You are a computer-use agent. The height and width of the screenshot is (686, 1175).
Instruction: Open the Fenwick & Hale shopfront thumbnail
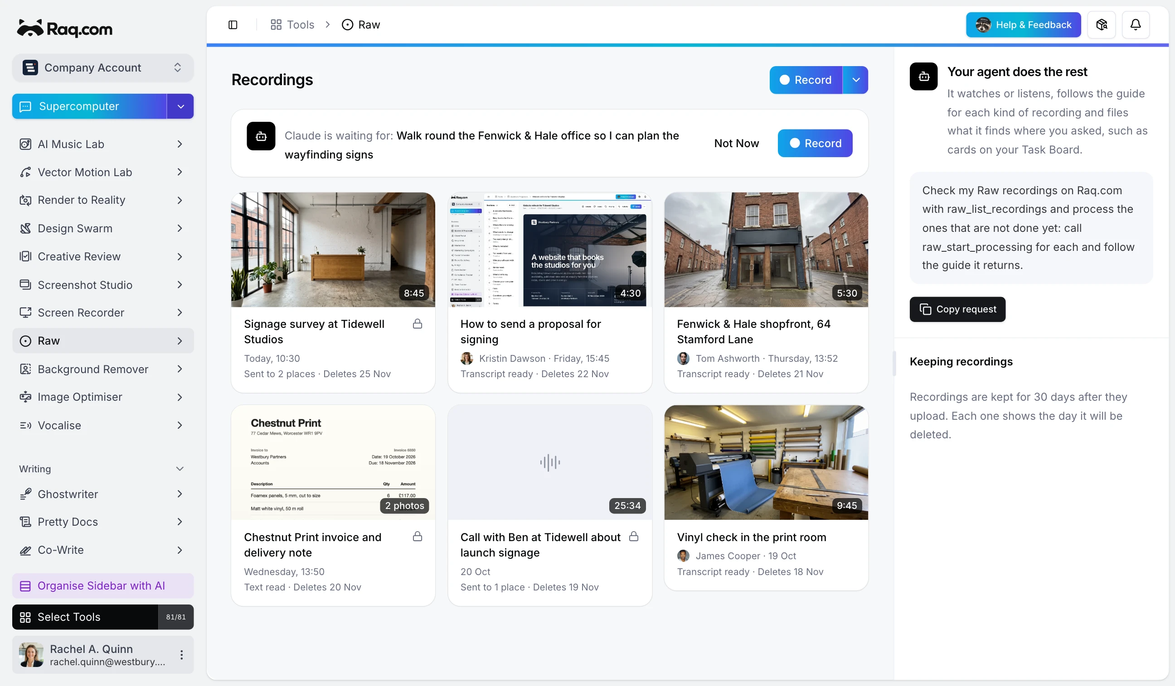click(x=766, y=249)
